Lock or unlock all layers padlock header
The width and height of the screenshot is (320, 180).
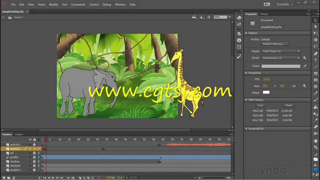click(34, 140)
